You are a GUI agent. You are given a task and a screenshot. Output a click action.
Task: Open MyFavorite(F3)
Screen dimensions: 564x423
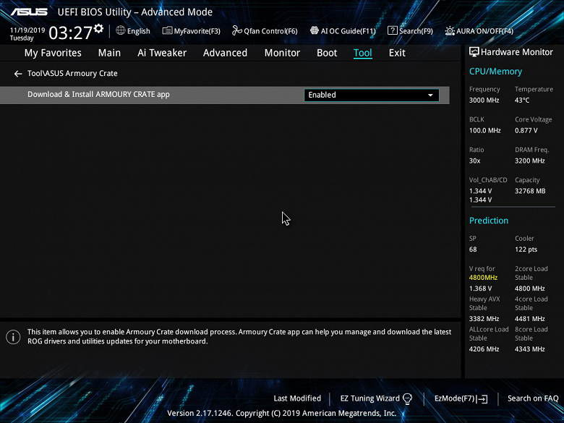[197, 31]
